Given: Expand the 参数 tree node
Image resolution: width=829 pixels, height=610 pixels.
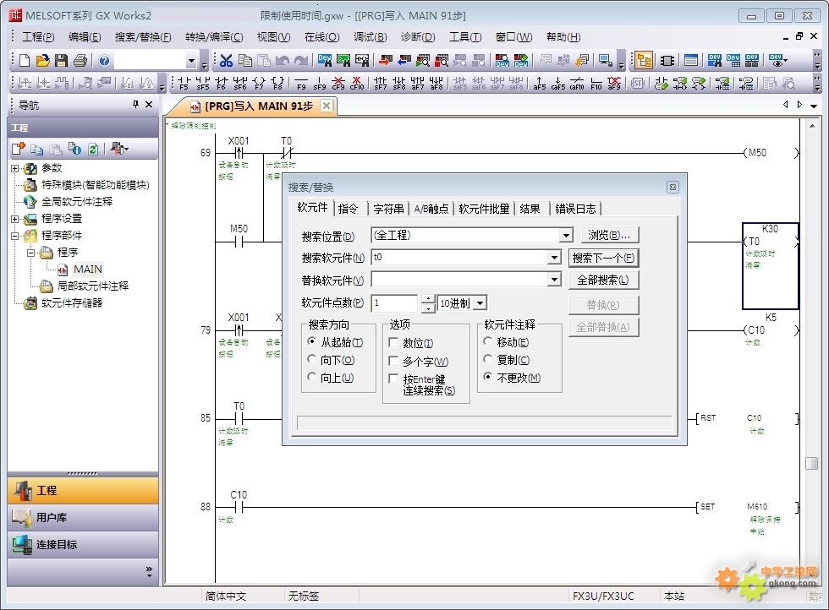Looking at the screenshot, I should click(15, 168).
